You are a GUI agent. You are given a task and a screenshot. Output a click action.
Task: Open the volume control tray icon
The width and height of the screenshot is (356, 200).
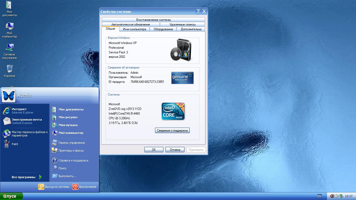(336, 196)
